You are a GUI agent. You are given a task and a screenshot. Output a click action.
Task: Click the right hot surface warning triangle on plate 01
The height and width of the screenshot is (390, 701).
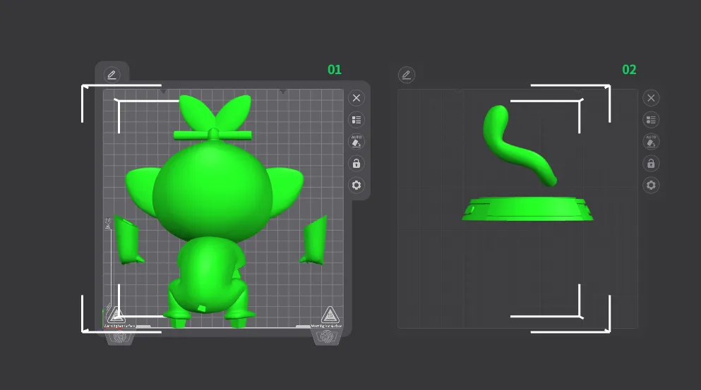coord(330,315)
